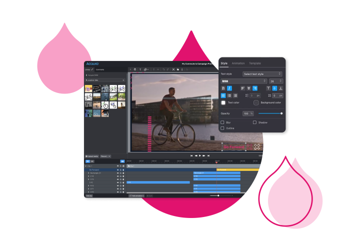Click the copy icon in toolbar
Viewport: 339px width, 236px height.
click(x=178, y=69)
